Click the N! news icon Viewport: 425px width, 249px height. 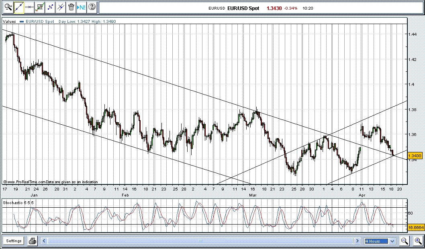point(81,7)
